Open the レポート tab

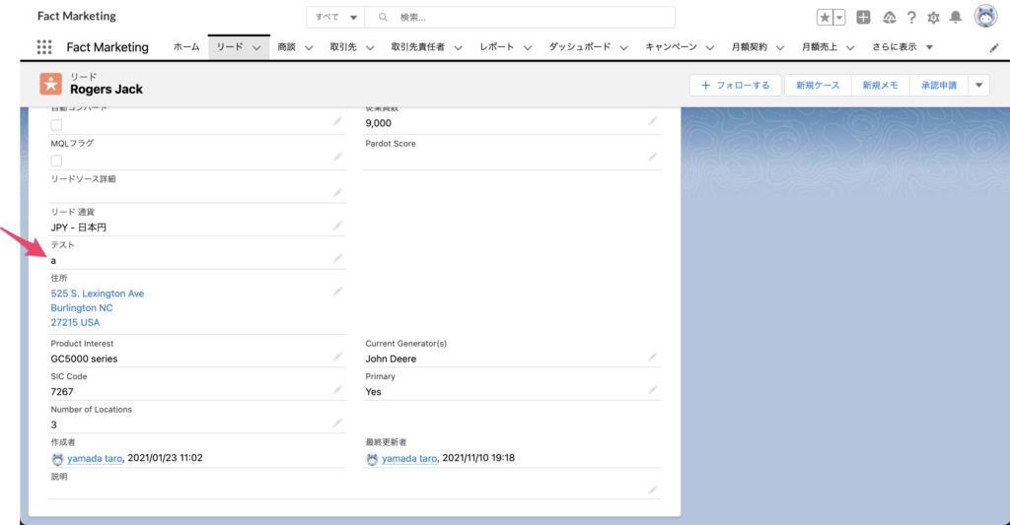pos(497,47)
